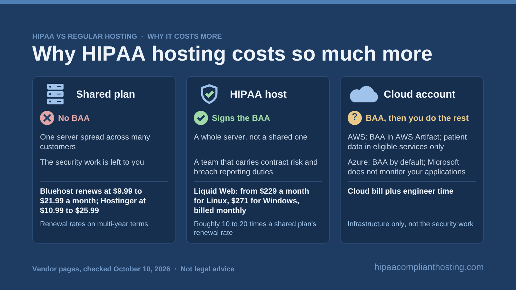This screenshot has width=516, height=290.
Task: Click the yellow question mark icon
Action: pos(355,118)
